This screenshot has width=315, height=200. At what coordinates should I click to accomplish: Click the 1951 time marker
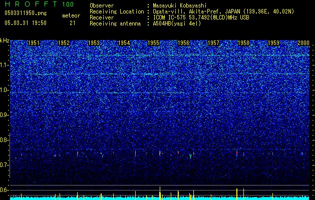(34, 43)
